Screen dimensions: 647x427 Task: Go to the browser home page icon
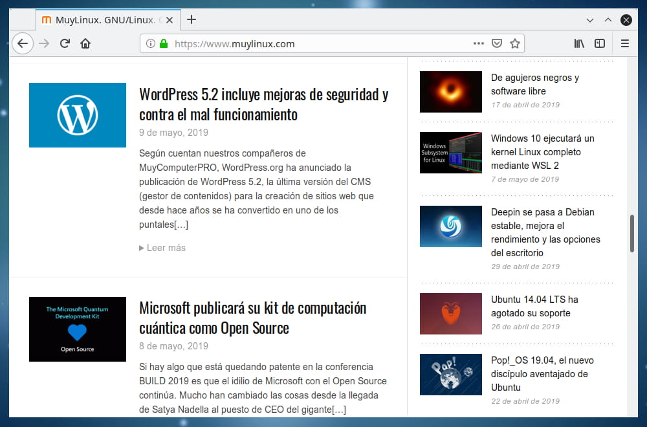point(85,43)
